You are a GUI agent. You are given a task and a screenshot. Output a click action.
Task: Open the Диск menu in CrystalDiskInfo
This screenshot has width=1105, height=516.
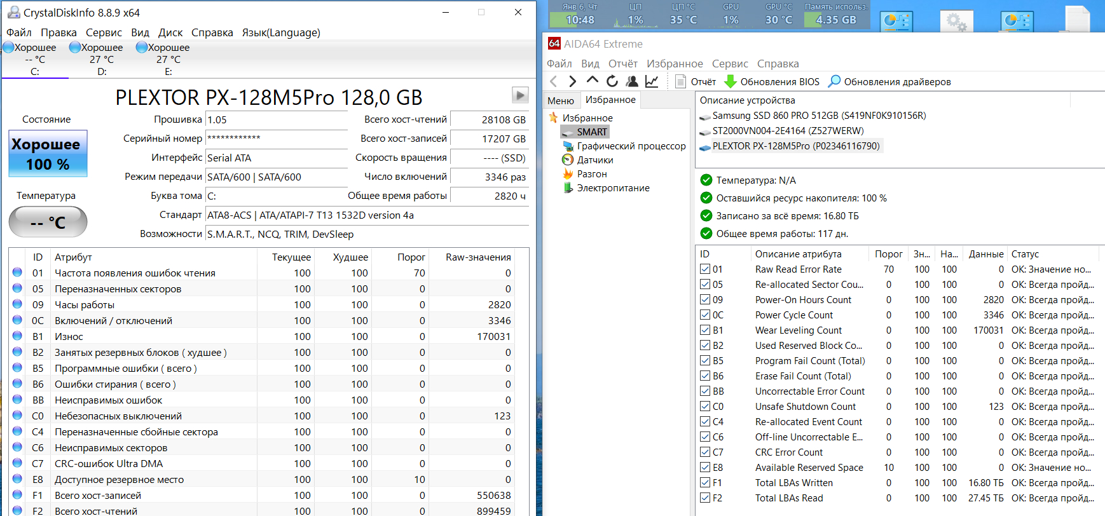170,32
